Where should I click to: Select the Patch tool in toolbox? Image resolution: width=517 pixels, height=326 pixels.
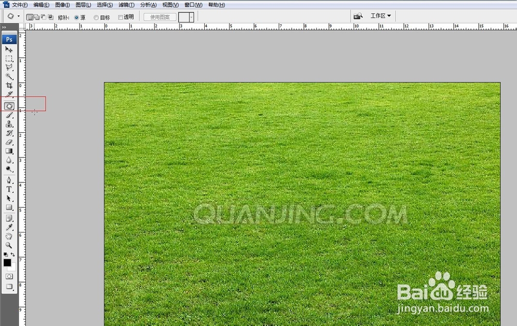click(9, 106)
